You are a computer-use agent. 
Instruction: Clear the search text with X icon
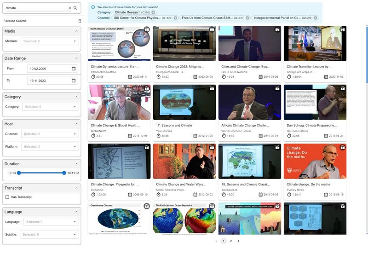coord(70,8)
